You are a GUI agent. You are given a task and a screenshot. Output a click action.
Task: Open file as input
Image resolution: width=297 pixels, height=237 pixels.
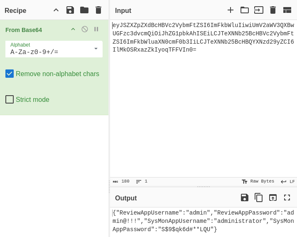pos(259,10)
